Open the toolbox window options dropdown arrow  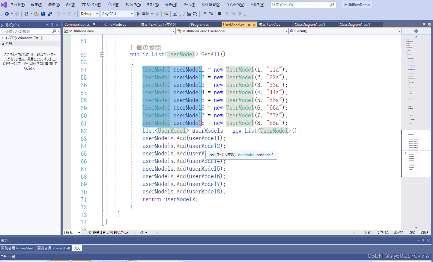tap(47, 25)
